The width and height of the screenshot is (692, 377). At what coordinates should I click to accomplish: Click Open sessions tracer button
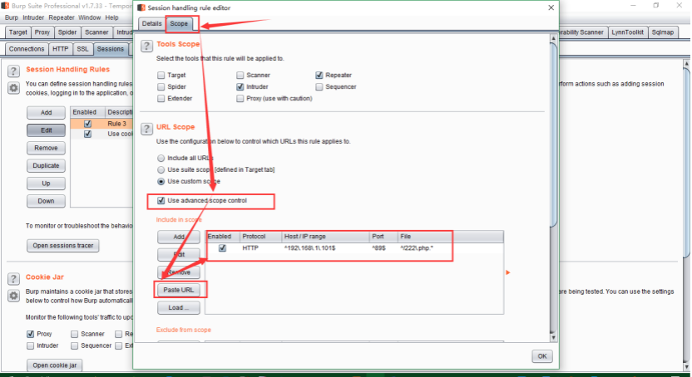pyautogui.click(x=63, y=245)
